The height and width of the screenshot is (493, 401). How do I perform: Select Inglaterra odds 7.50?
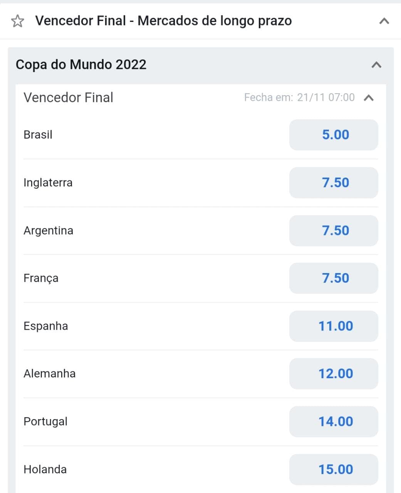coord(334,183)
